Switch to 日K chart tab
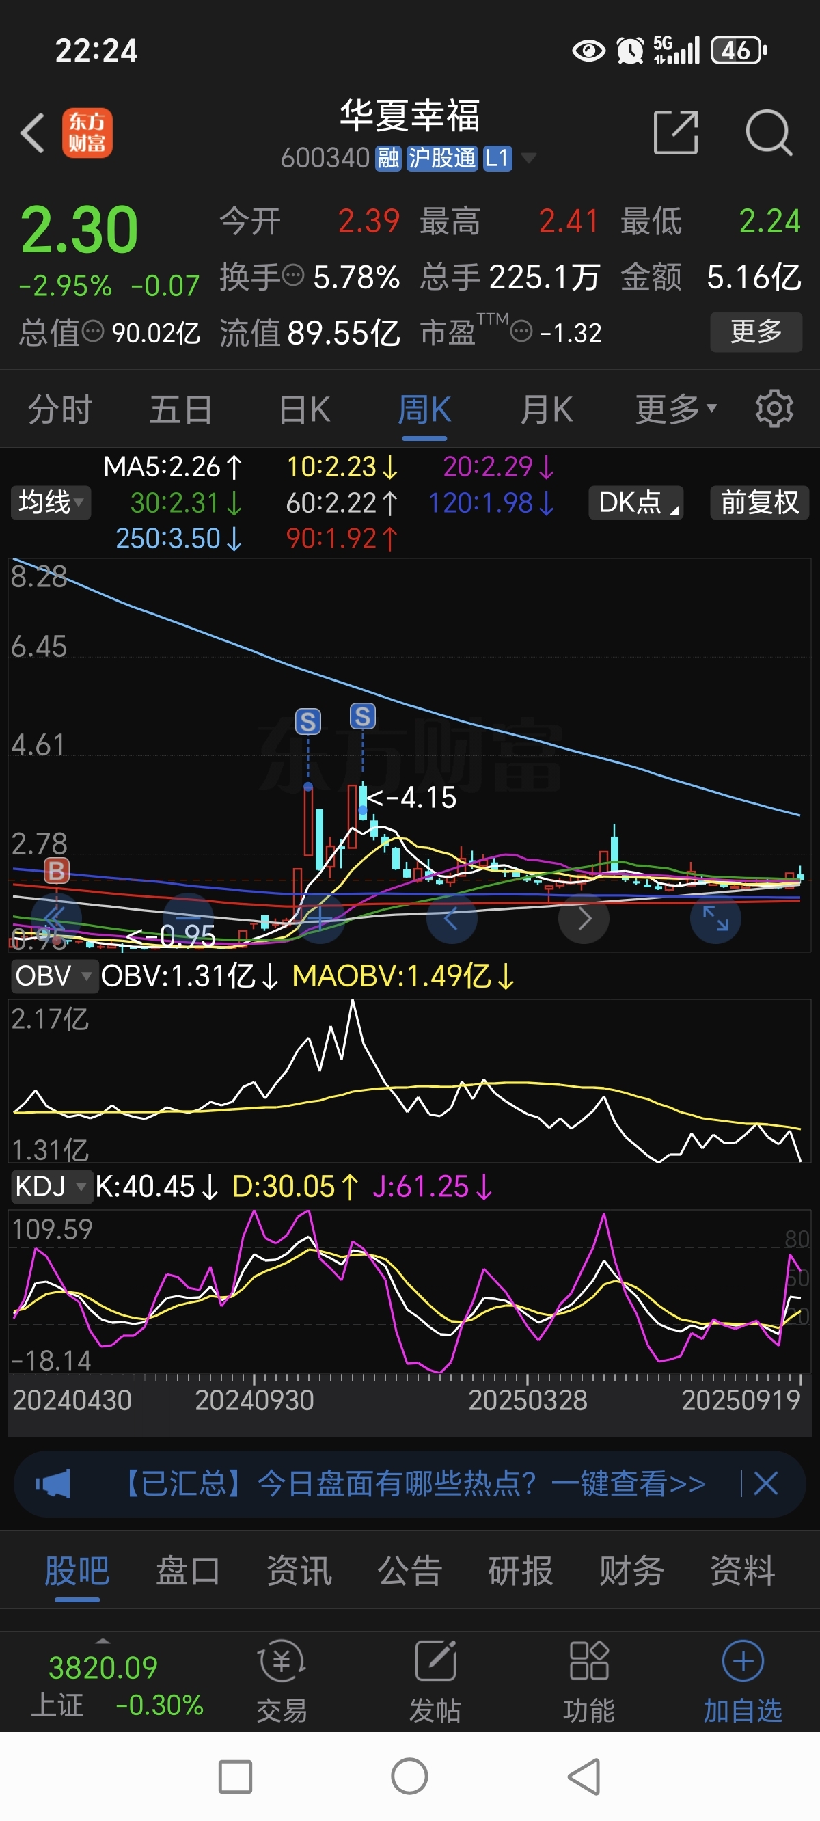Image resolution: width=820 pixels, height=1821 pixels. (x=304, y=409)
